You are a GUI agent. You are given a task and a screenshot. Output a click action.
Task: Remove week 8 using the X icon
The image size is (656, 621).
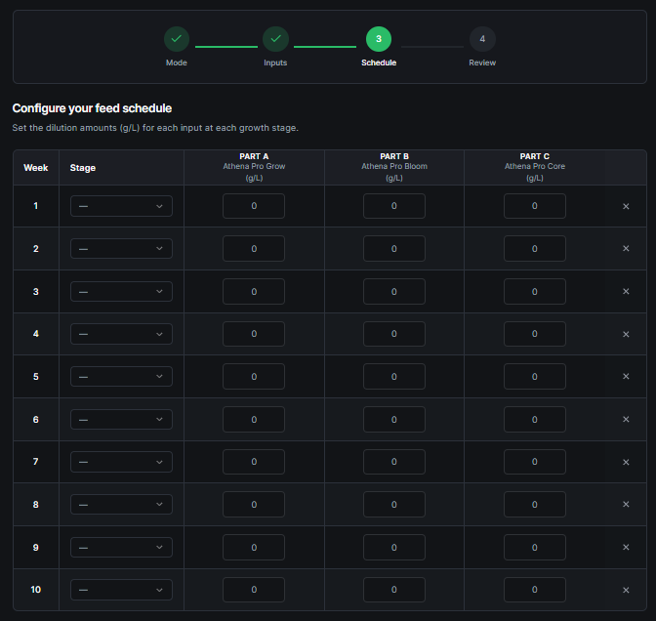click(626, 504)
